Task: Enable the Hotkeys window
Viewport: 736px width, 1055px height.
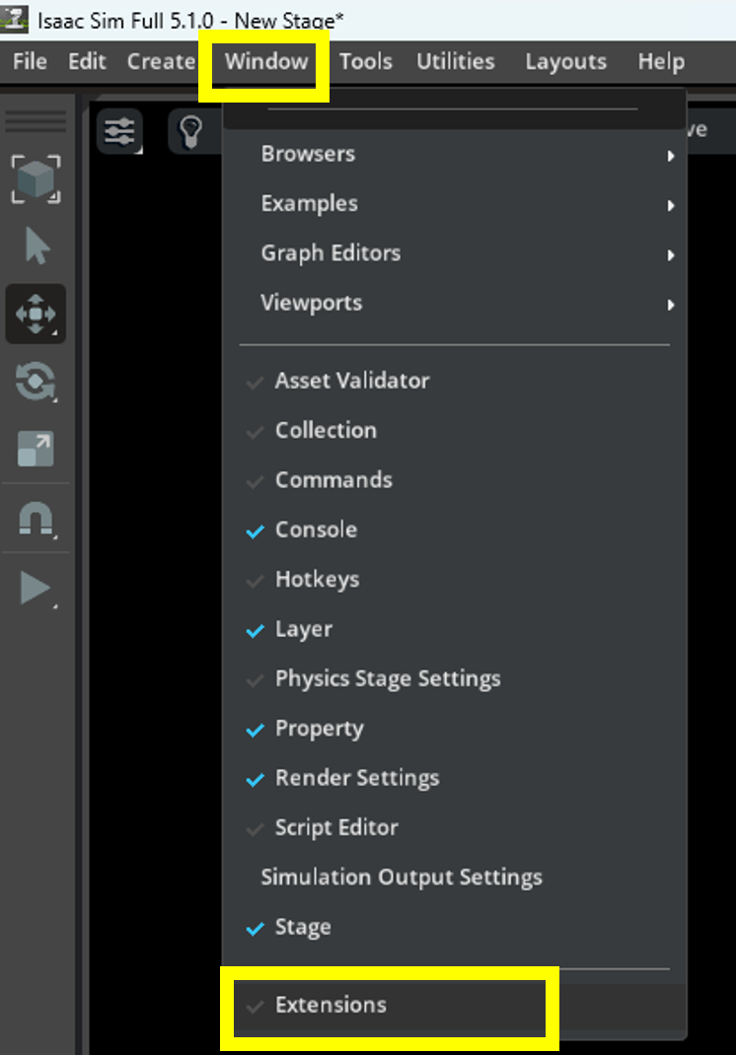Action: coord(455,580)
